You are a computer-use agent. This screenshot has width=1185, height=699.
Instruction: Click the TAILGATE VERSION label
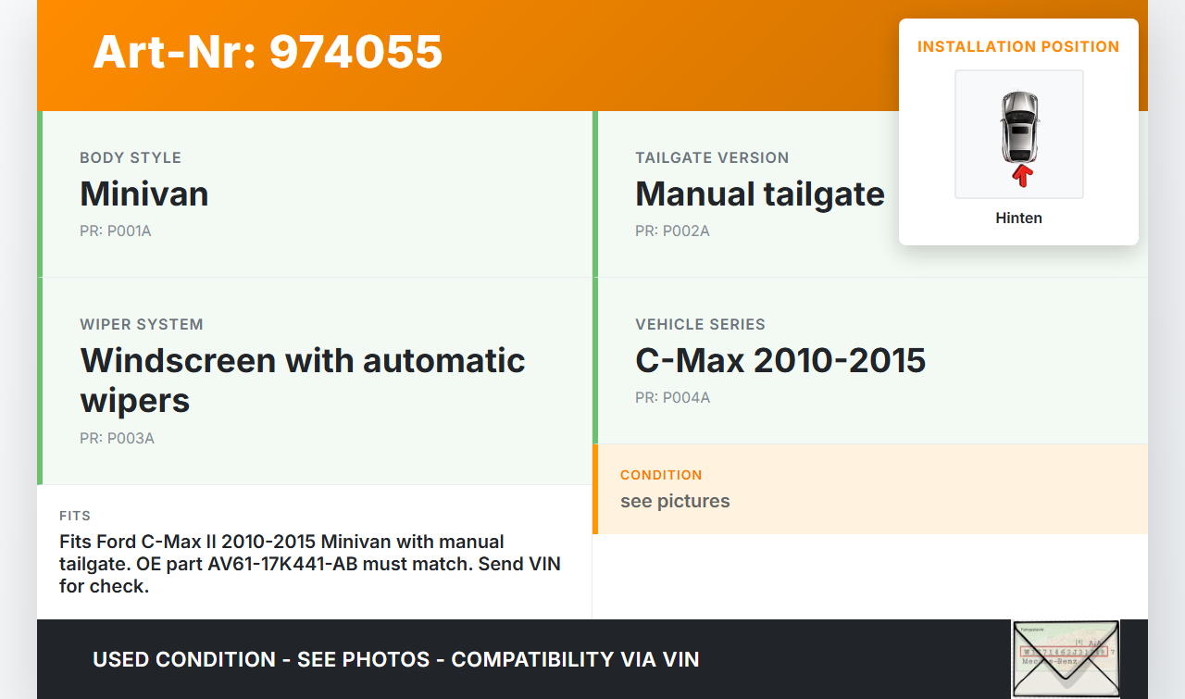pyautogui.click(x=712, y=157)
